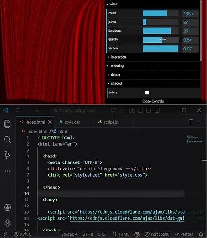Click html symbol in the breadcrumb
The width and height of the screenshot is (207, 238).
pos(62,131)
